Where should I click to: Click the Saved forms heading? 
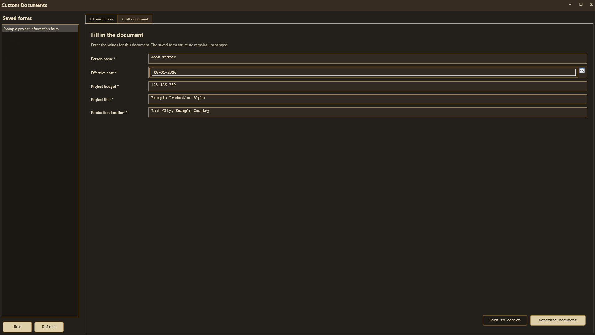17,18
